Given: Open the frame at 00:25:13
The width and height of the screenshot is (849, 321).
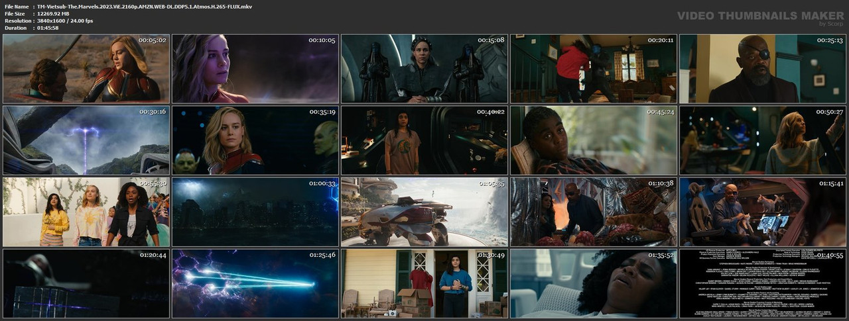Looking at the screenshot, I should [x=763, y=68].
